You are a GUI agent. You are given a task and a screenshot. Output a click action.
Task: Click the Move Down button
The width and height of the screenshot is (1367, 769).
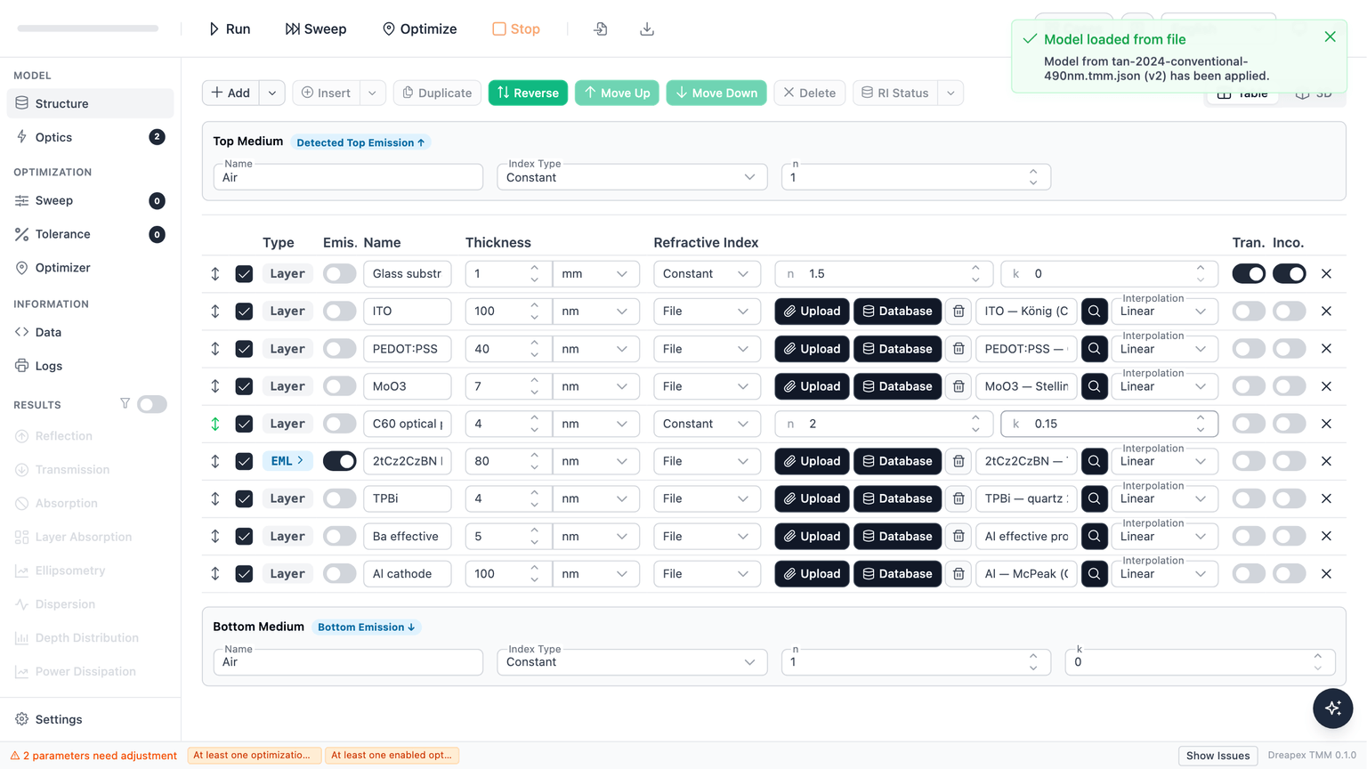pos(716,93)
